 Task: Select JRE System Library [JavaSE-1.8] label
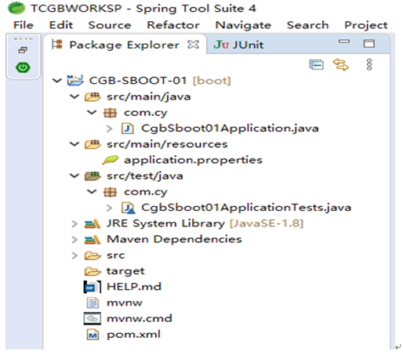[205, 224]
